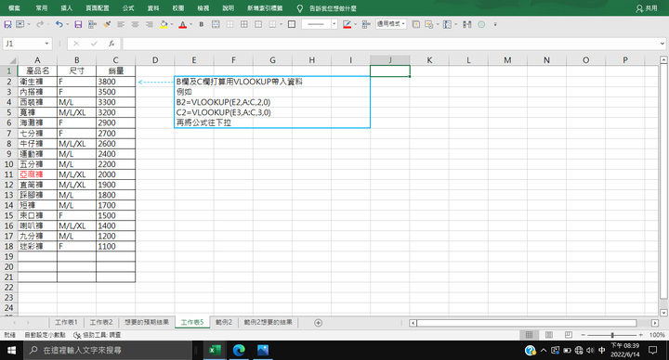Click the green circle toolbar icon
The height and width of the screenshot is (360, 669).
point(481,24)
